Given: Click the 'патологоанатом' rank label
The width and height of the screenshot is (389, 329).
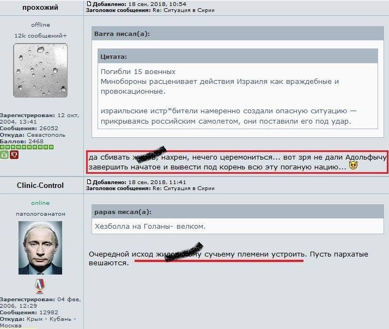Looking at the screenshot, I should [x=40, y=214].
